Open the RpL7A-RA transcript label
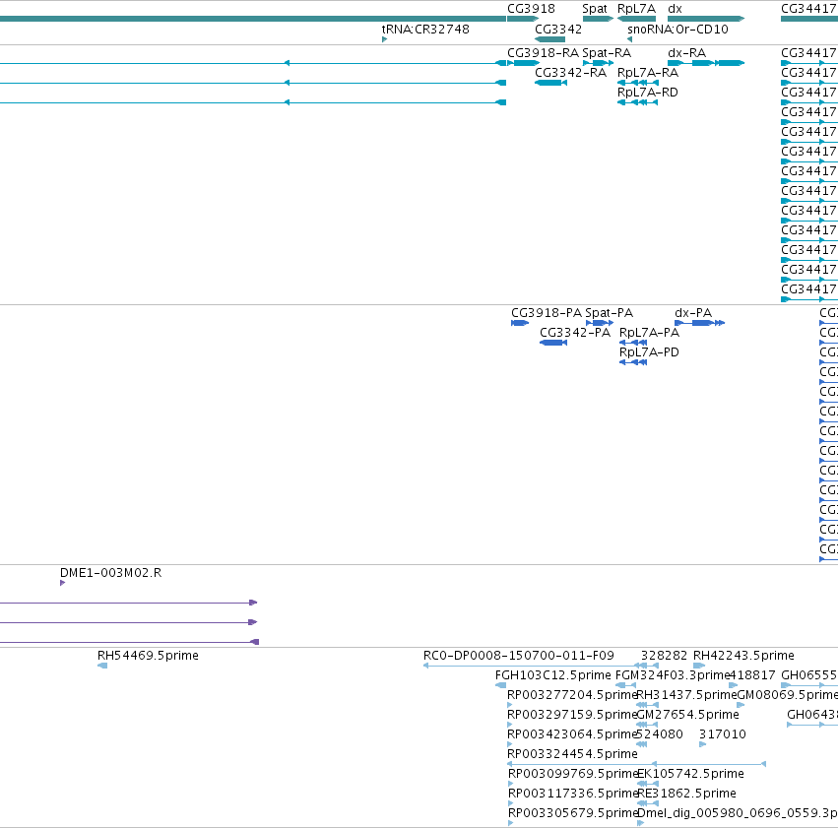 648,73
